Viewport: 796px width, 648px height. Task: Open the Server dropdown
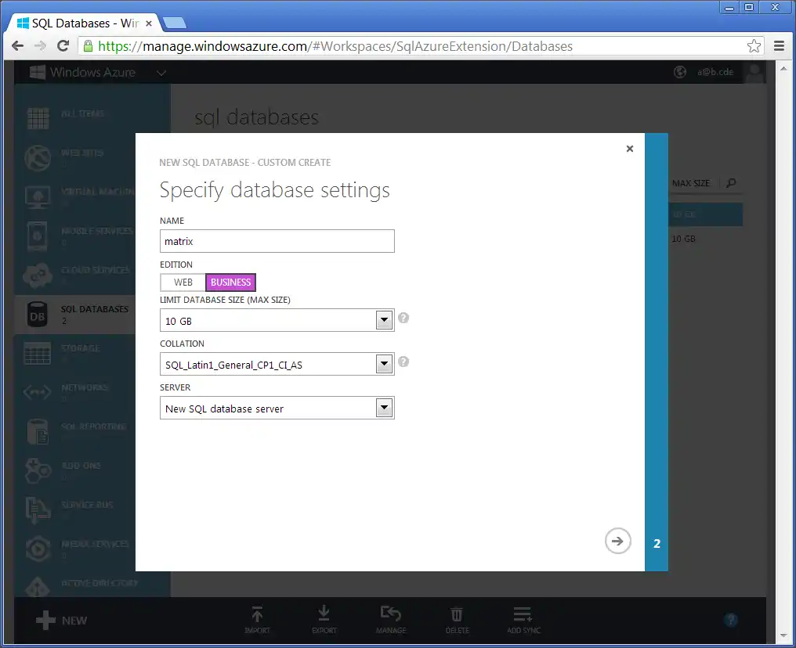[385, 408]
